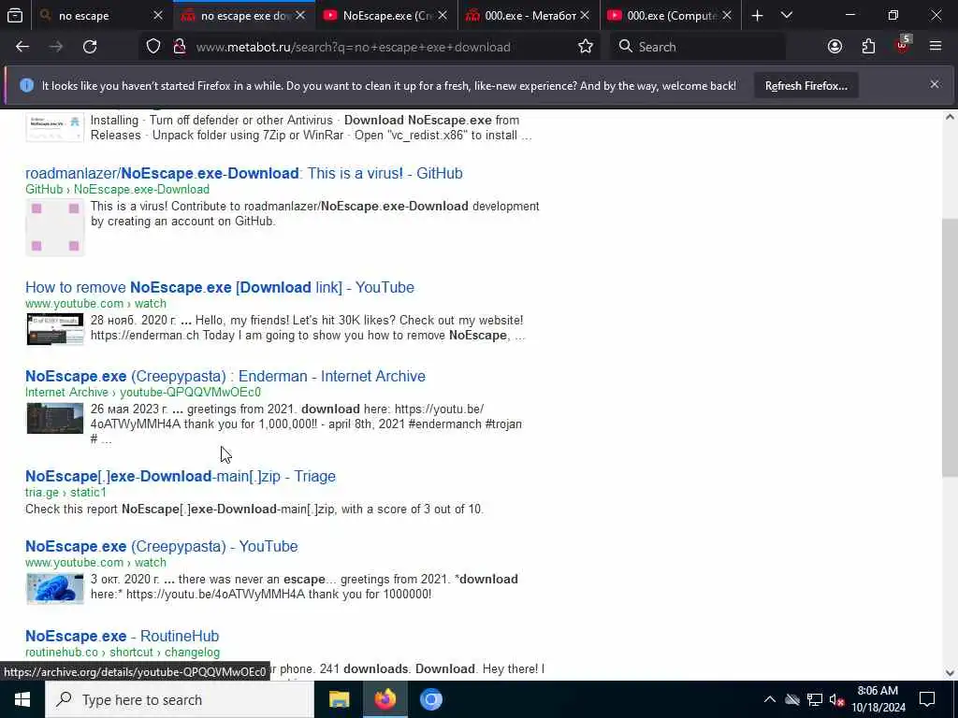
Task: Open NoEscape exe-Download-main zip Triage result
Action: tap(181, 476)
